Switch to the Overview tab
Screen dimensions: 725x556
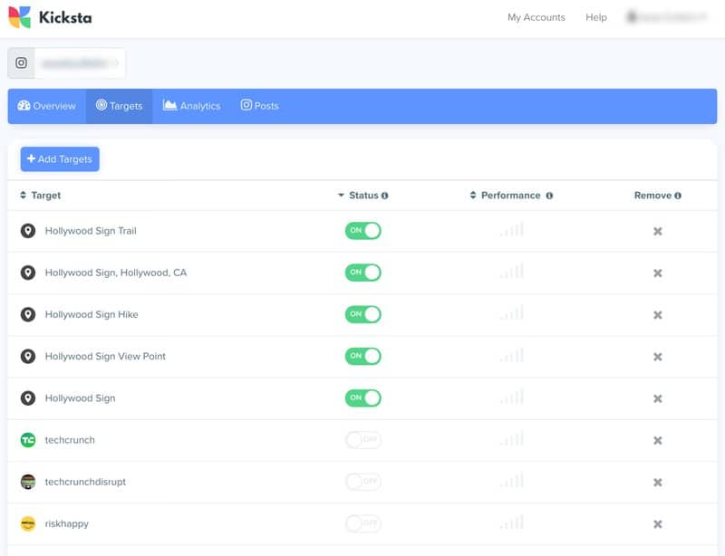pos(47,106)
